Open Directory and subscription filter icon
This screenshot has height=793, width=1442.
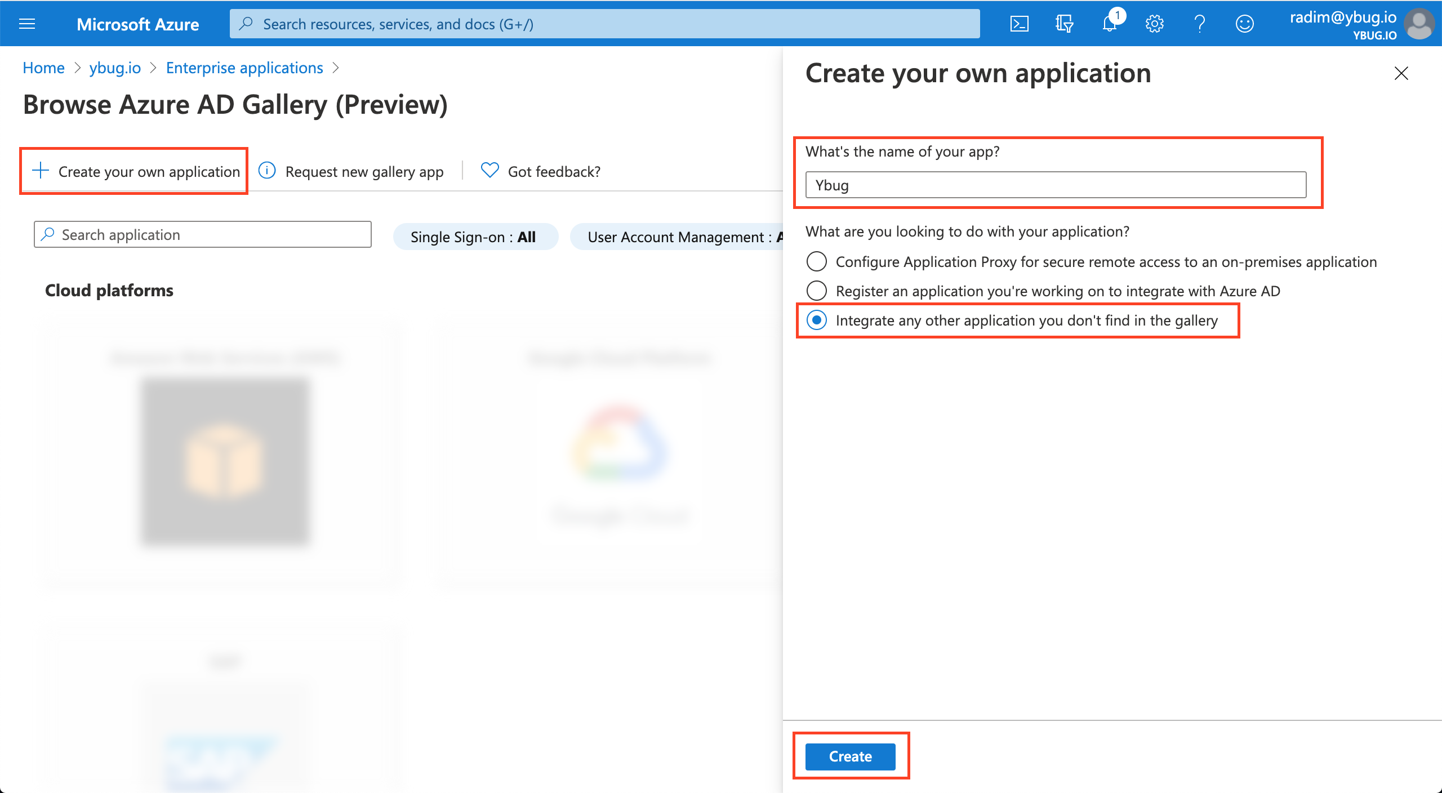[x=1064, y=24]
